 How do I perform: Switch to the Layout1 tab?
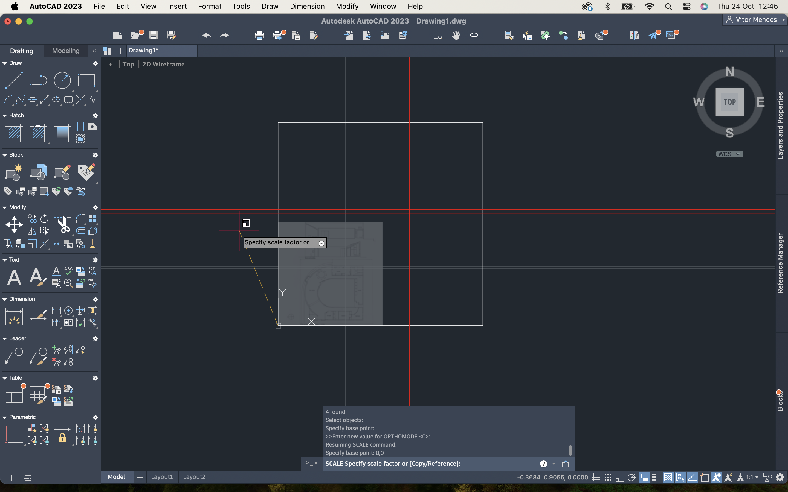(162, 477)
